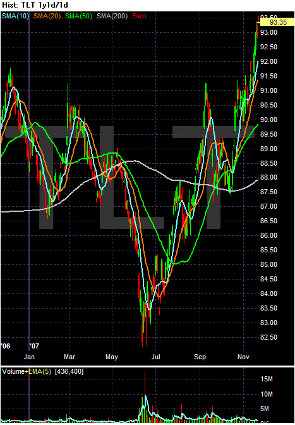Screen dimensions: 295x425
Task: Click the SMA(50) legend label
Action: (x=78, y=16)
